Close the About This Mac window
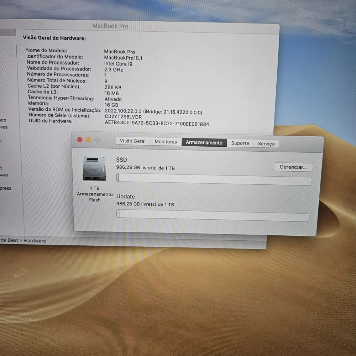The image size is (356, 356). pyautogui.click(x=80, y=140)
